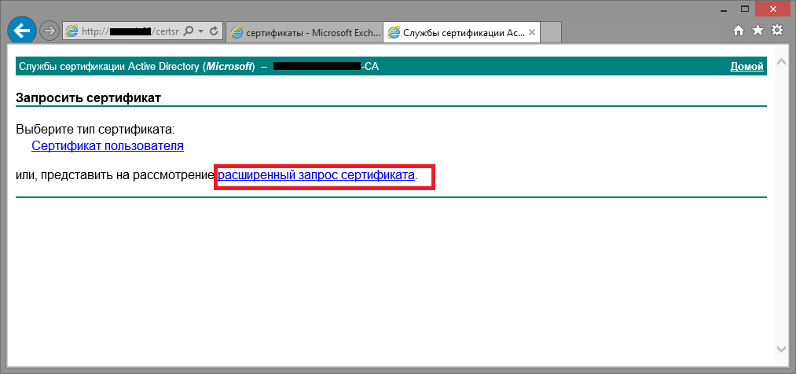Click the Internet Explorer page icon in address bar

pyautogui.click(x=72, y=31)
